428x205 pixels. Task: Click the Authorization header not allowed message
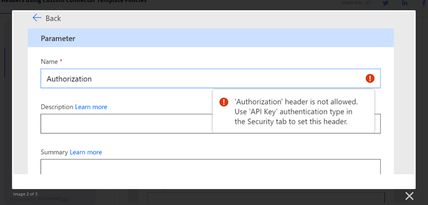[296, 112]
